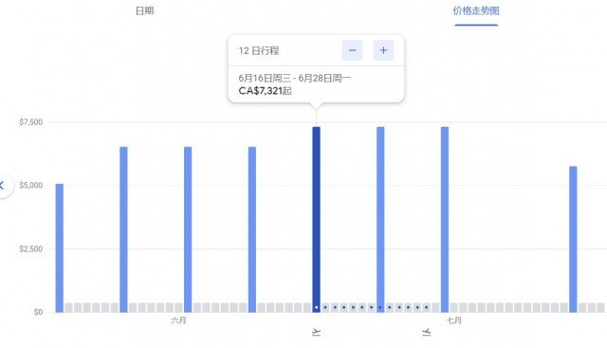The height and width of the screenshot is (348, 607).
Task: Click the left arrow to view earlier dates
Action: click(x=2, y=185)
